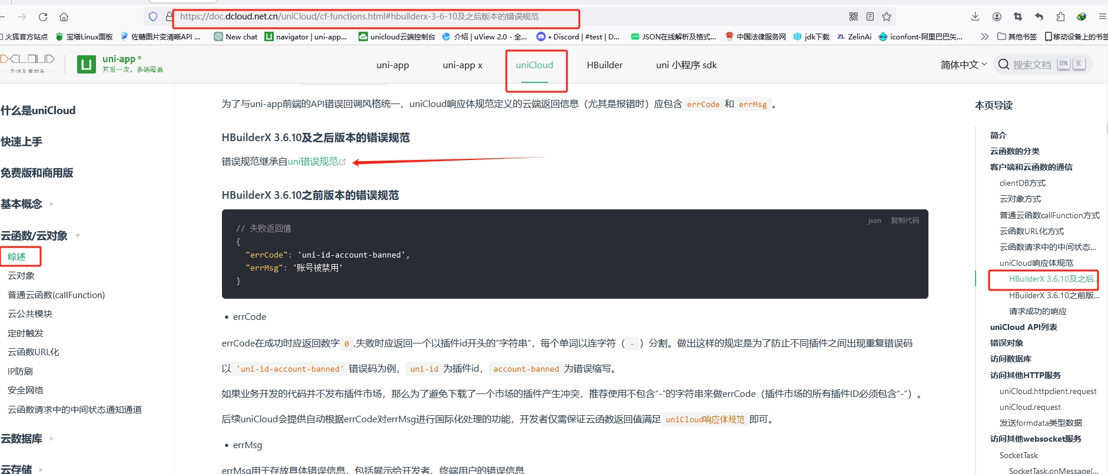Screen dimensions: 1108x474
Task: Open the navigator | uni-app bookmark
Action: (306, 36)
